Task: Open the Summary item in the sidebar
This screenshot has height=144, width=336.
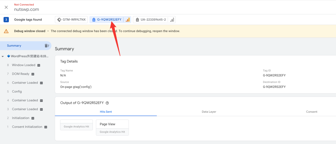Action: (26, 46)
